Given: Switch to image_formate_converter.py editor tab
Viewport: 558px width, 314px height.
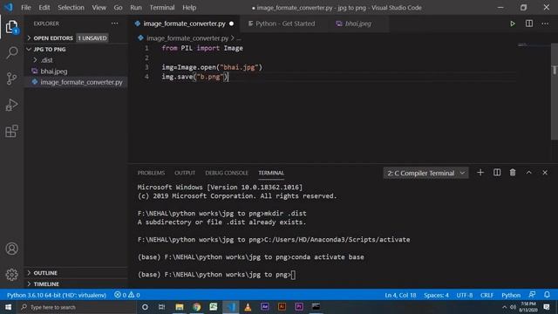Looking at the screenshot, I should pyautogui.click(x=184, y=24).
